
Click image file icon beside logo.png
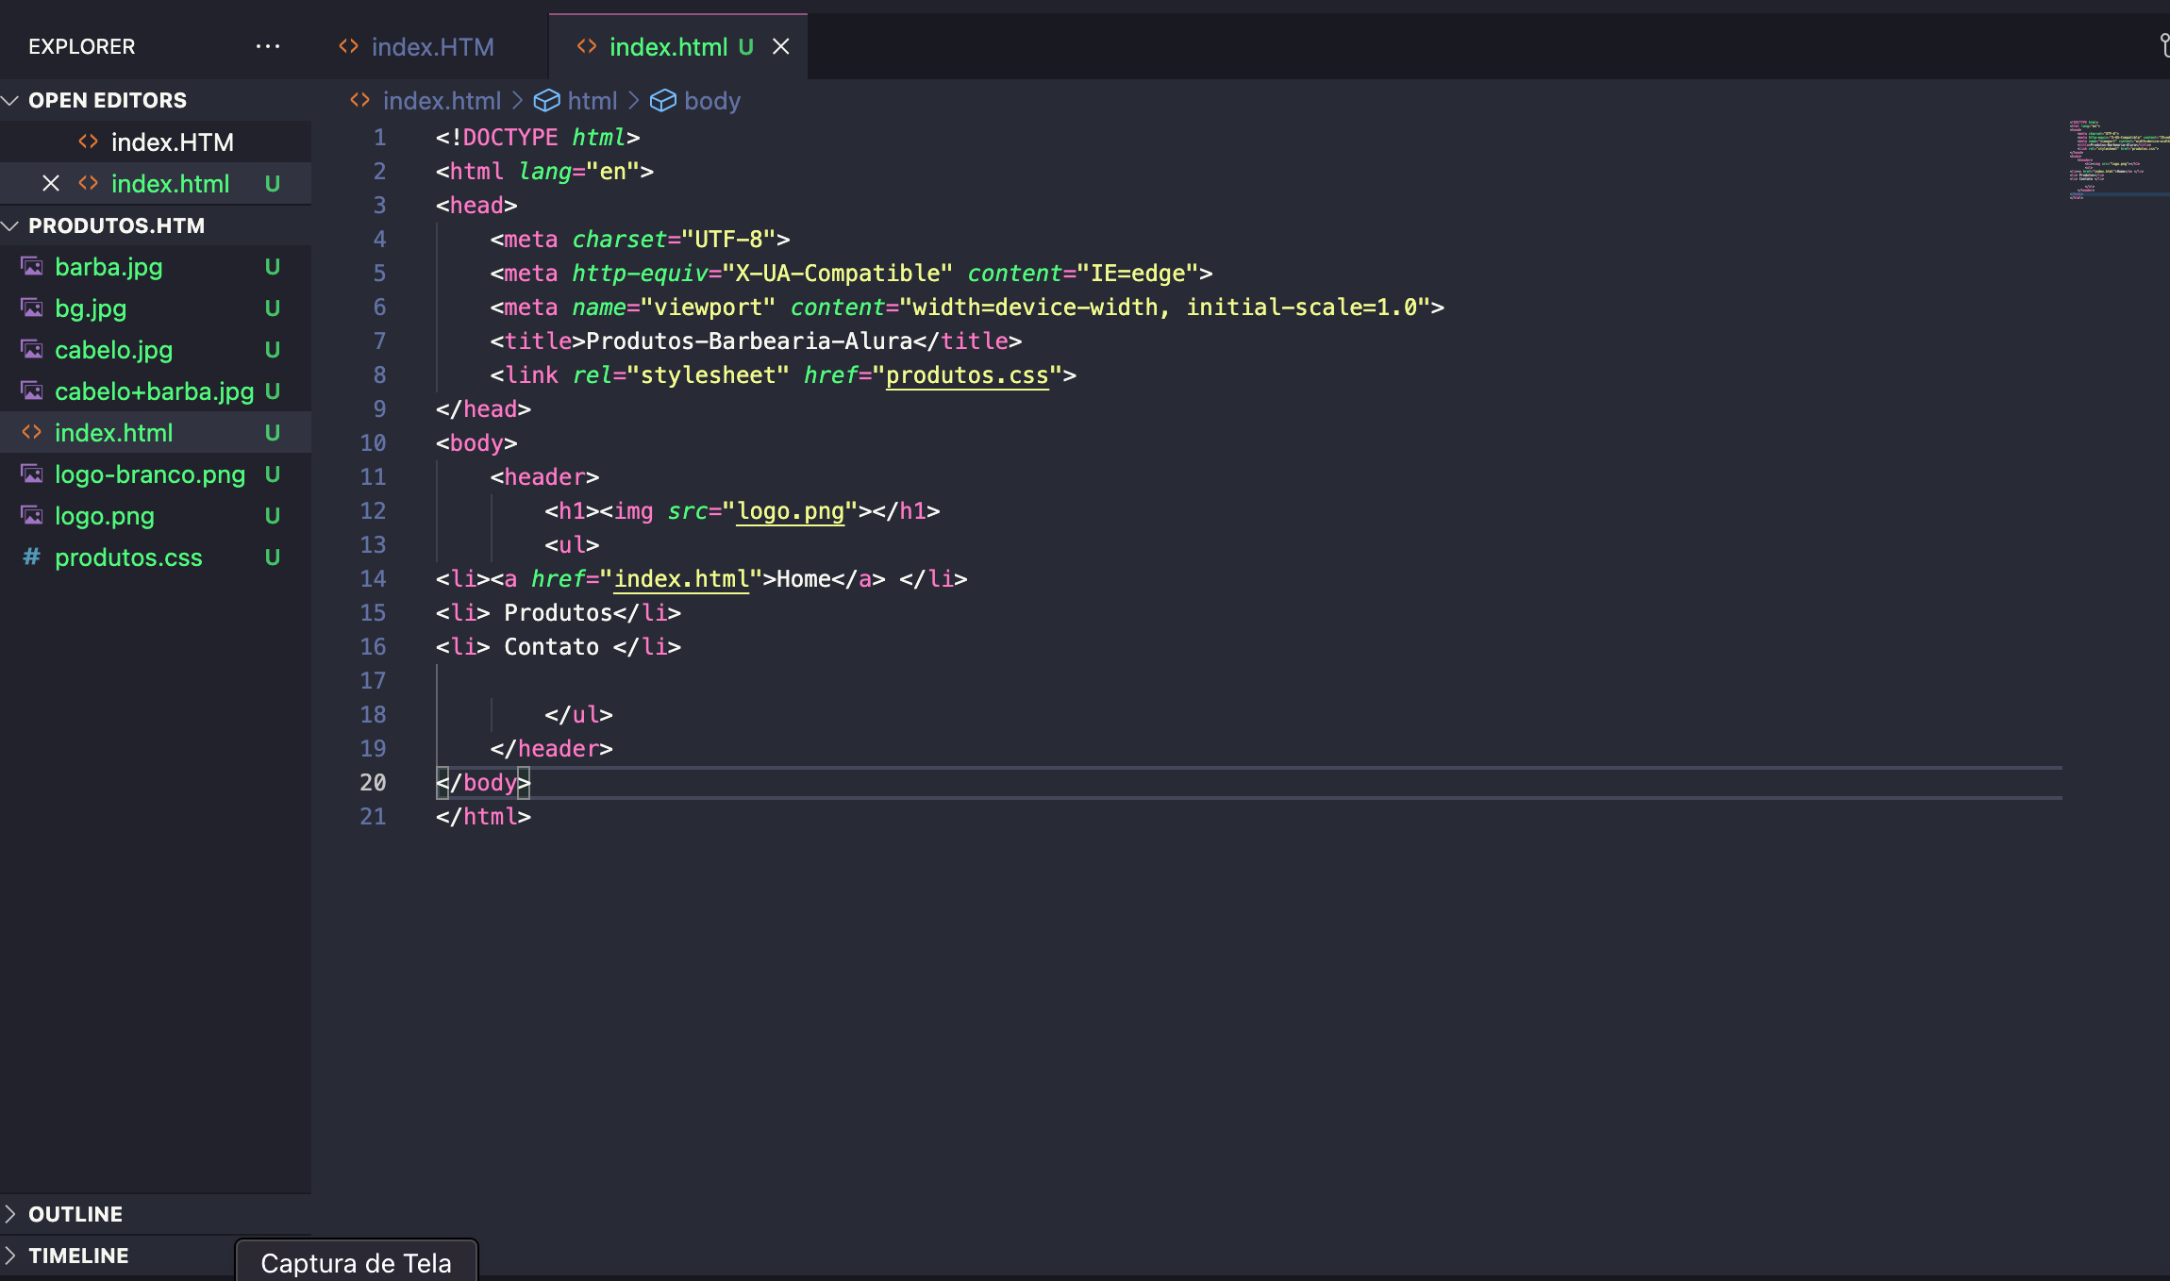[x=32, y=516]
